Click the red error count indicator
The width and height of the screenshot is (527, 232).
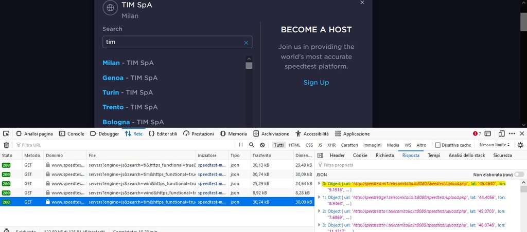click(x=477, y=134)
